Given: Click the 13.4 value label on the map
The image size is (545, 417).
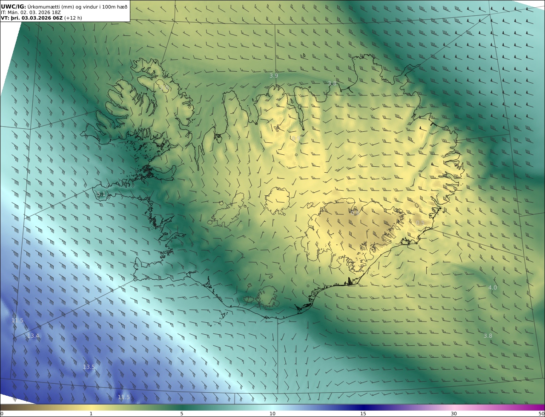Looking at the screenshot, I should tap(33, 336).
